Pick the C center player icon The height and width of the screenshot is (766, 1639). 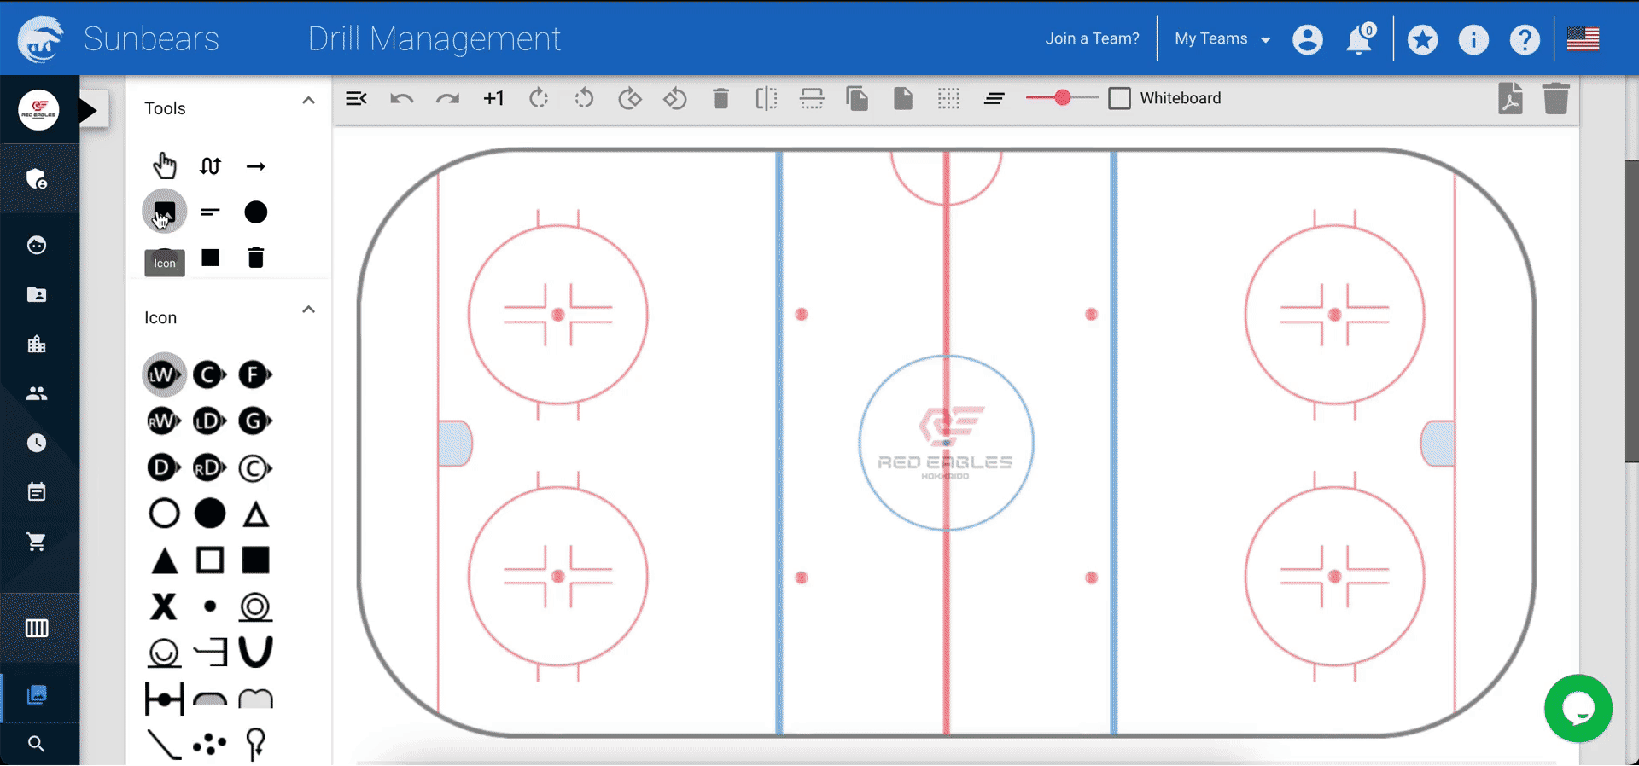pyautogui.click(x=209, y=374)
